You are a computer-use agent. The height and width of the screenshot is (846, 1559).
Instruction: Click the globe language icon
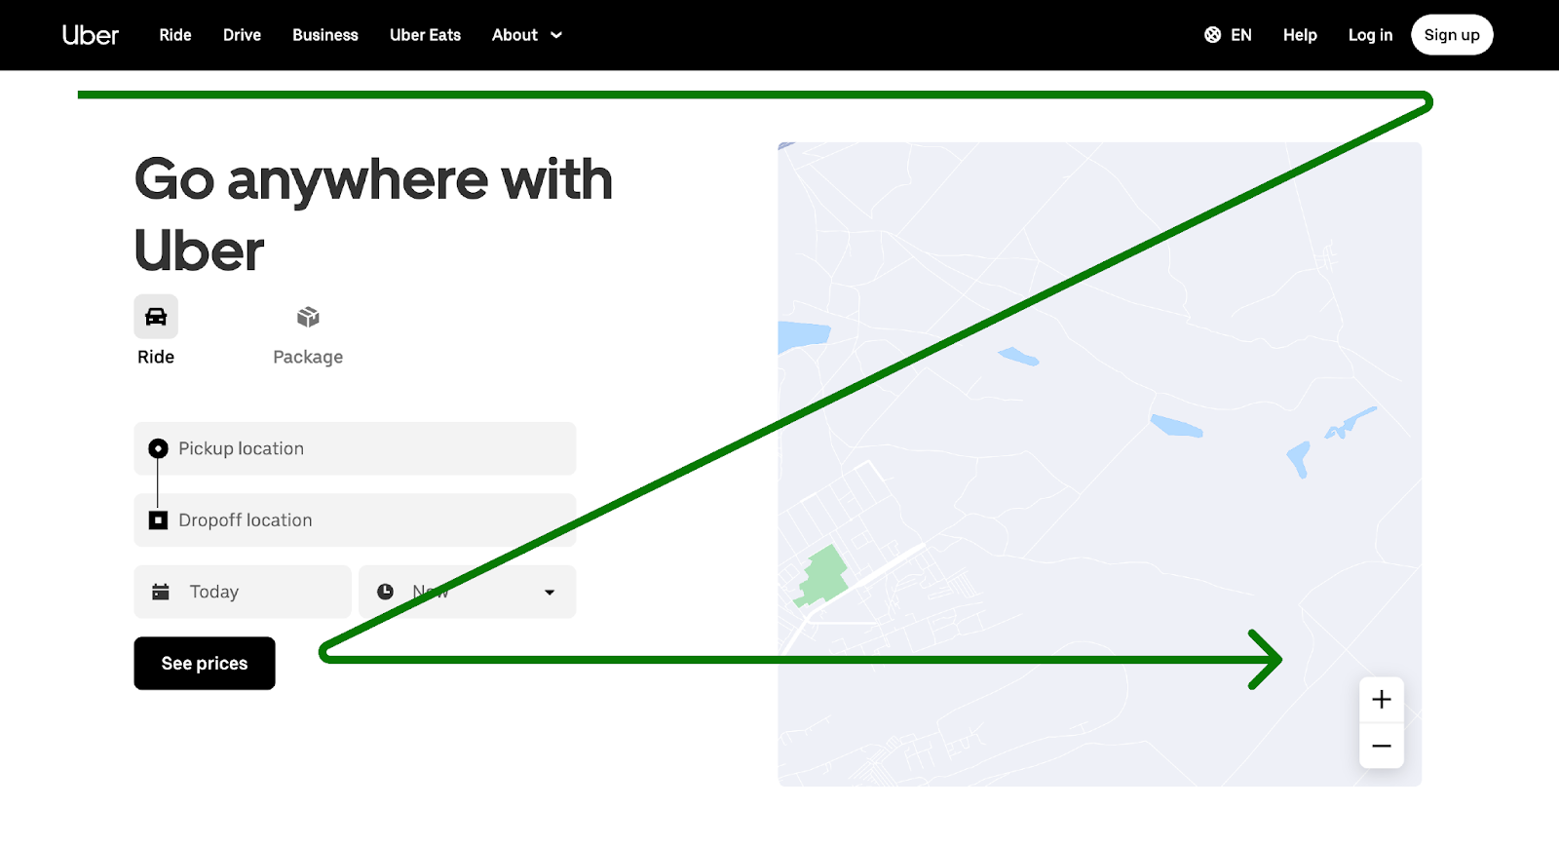pos(1212,35)
